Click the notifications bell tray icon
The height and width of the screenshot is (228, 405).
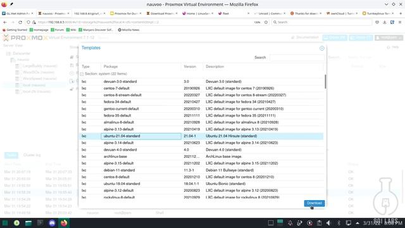[290, 223]
